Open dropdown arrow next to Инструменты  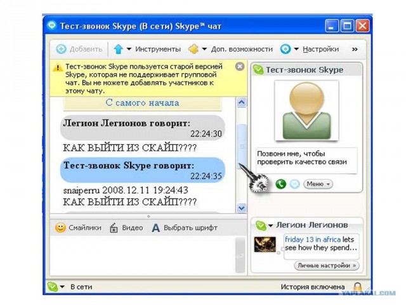(x=129, y=49)
